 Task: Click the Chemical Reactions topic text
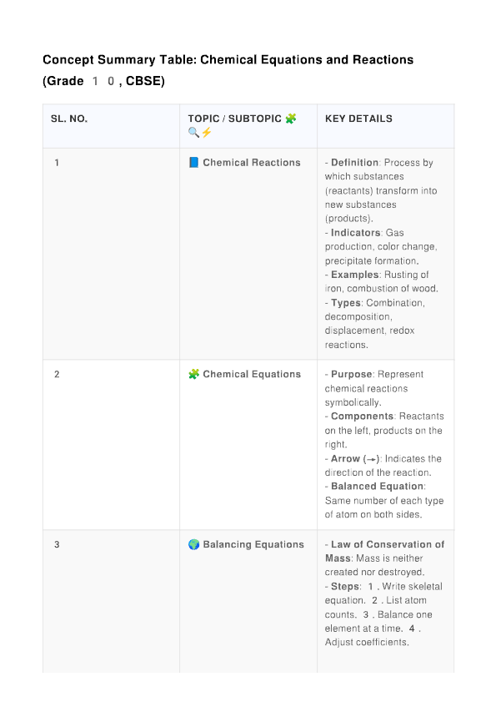pyautogui.click(x=252, y=163)
